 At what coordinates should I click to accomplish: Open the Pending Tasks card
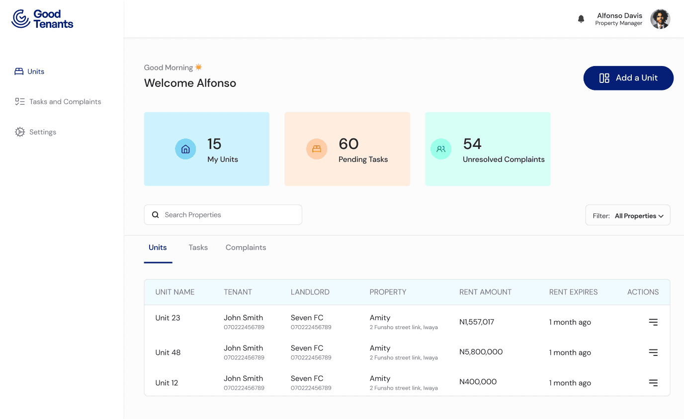(x=347, y=149)
